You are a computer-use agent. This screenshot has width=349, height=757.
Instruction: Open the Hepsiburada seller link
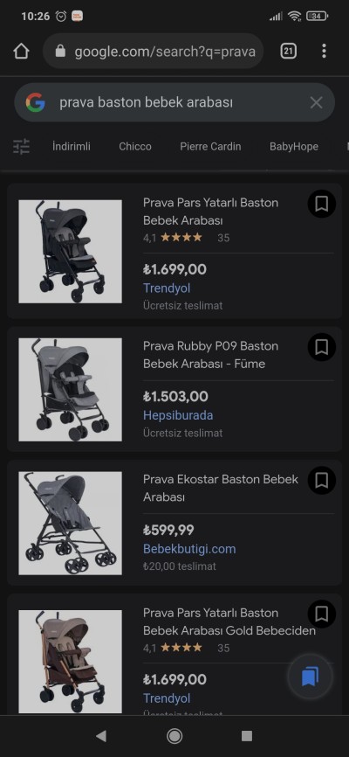pyautogui.click(x=178, y=415)
